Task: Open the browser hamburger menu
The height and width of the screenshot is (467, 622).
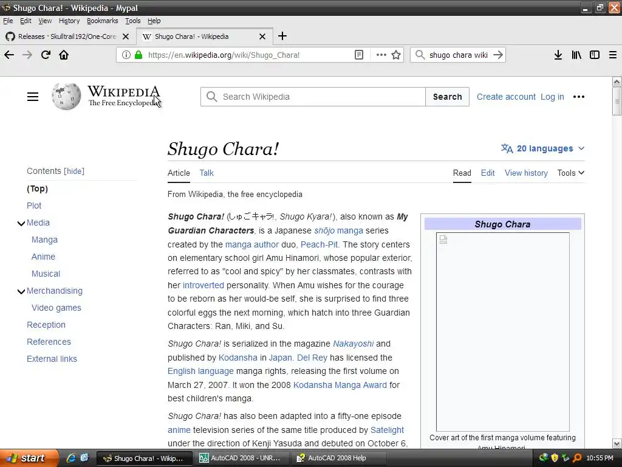Action: [x=613, y=55]
